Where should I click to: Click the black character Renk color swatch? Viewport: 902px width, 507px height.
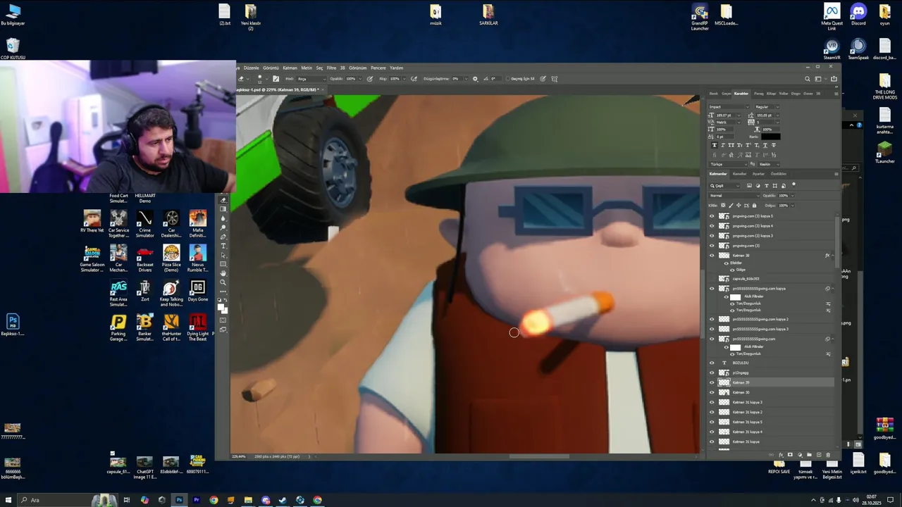click(770, 137)
